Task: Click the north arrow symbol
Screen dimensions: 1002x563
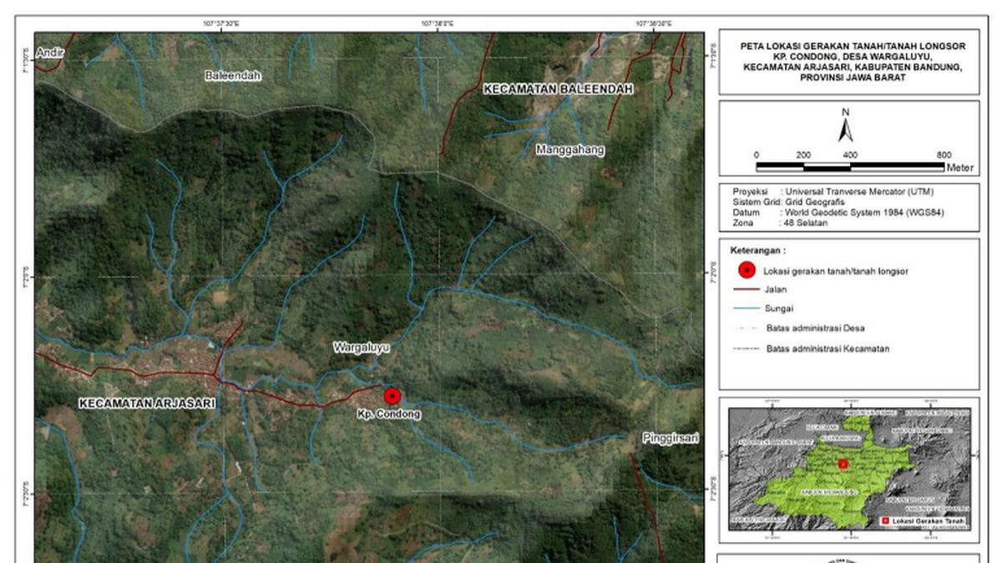Action: pyautogui.click(x=847, y=129)
